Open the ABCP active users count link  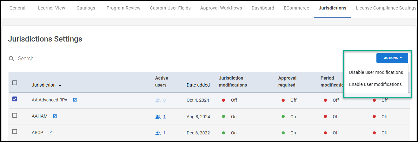pos(164,133)
